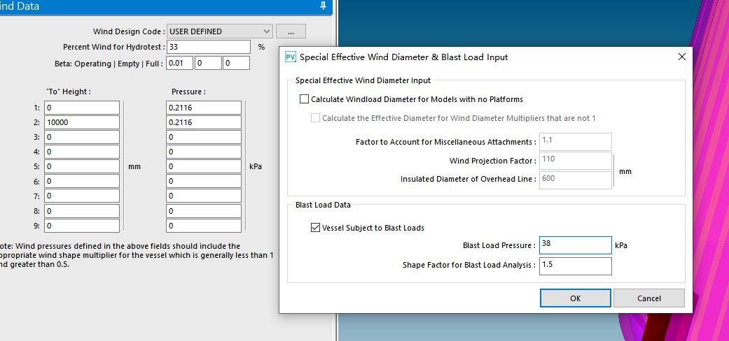Edit To Height row 4 field
This screenshot has height=341, width=729.
(x=82, y=152)
